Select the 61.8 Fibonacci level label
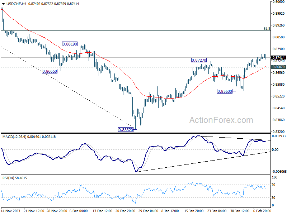The width and height of the screenshot is (287, 215). pos(267,29)
